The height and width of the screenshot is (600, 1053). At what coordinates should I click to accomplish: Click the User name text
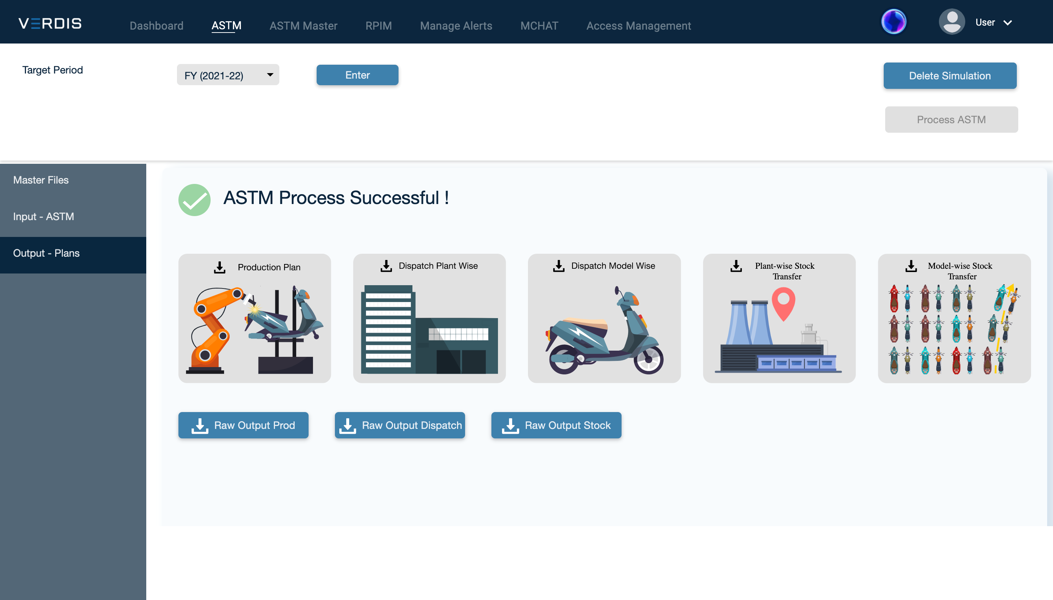click(x=985, y=23)
